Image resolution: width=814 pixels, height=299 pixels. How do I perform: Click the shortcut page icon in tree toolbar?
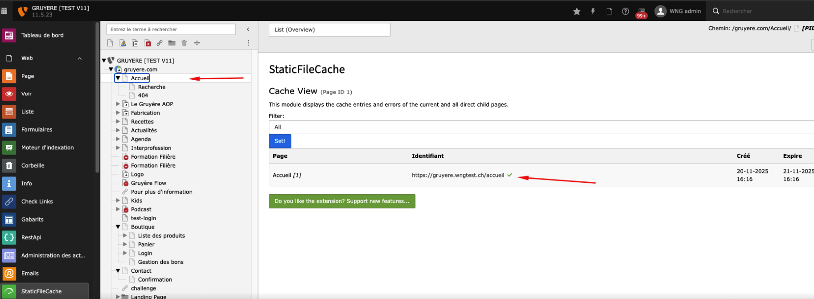135,43
